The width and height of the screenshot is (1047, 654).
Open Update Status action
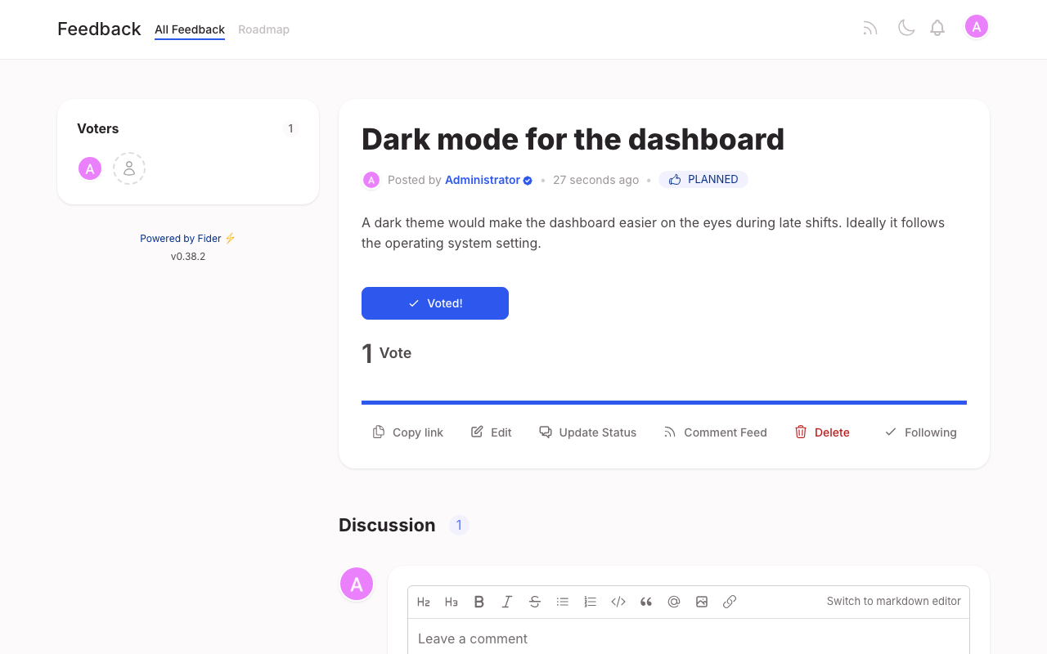(x=587, y=432)
